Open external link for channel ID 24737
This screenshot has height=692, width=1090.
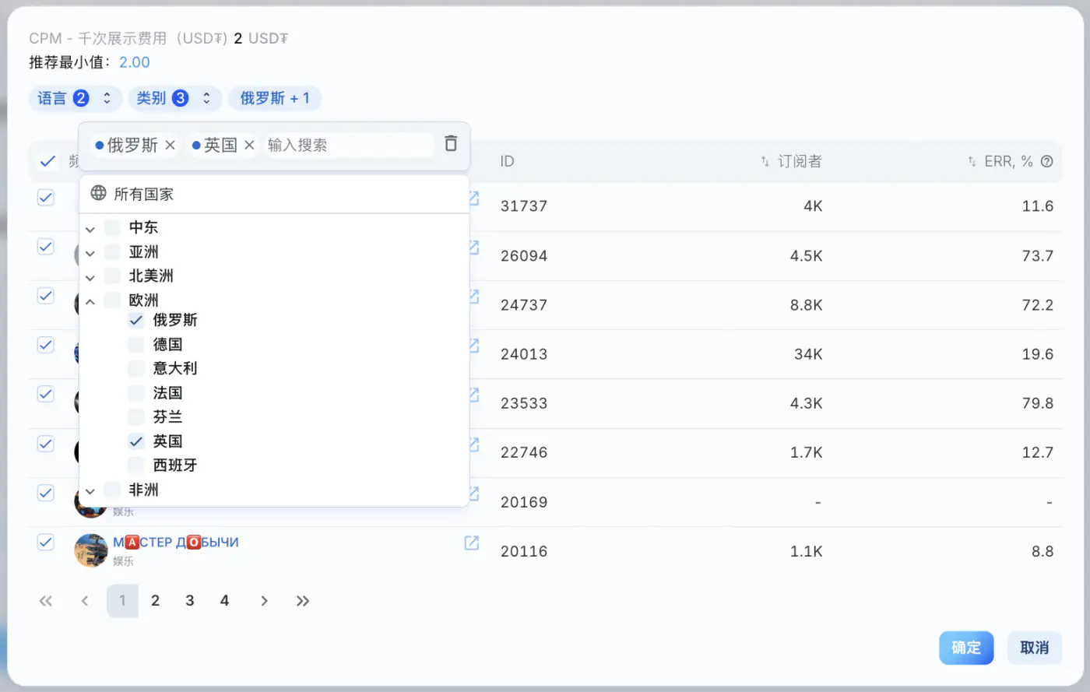(x=473, y=297)
